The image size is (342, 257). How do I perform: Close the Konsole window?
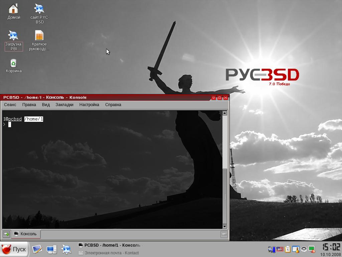click(x=225, y=97)
